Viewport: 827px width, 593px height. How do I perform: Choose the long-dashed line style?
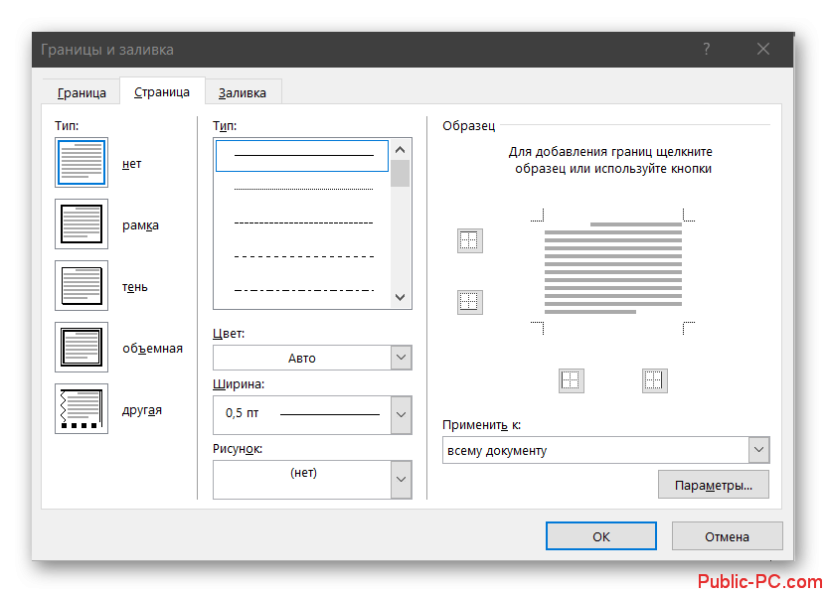(x=302, y=256)
